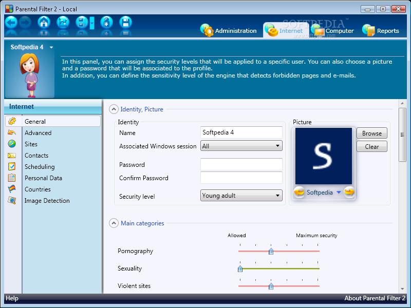411x308 pixels.
Task: Click the save floppy disk icon
Action: 125,23
